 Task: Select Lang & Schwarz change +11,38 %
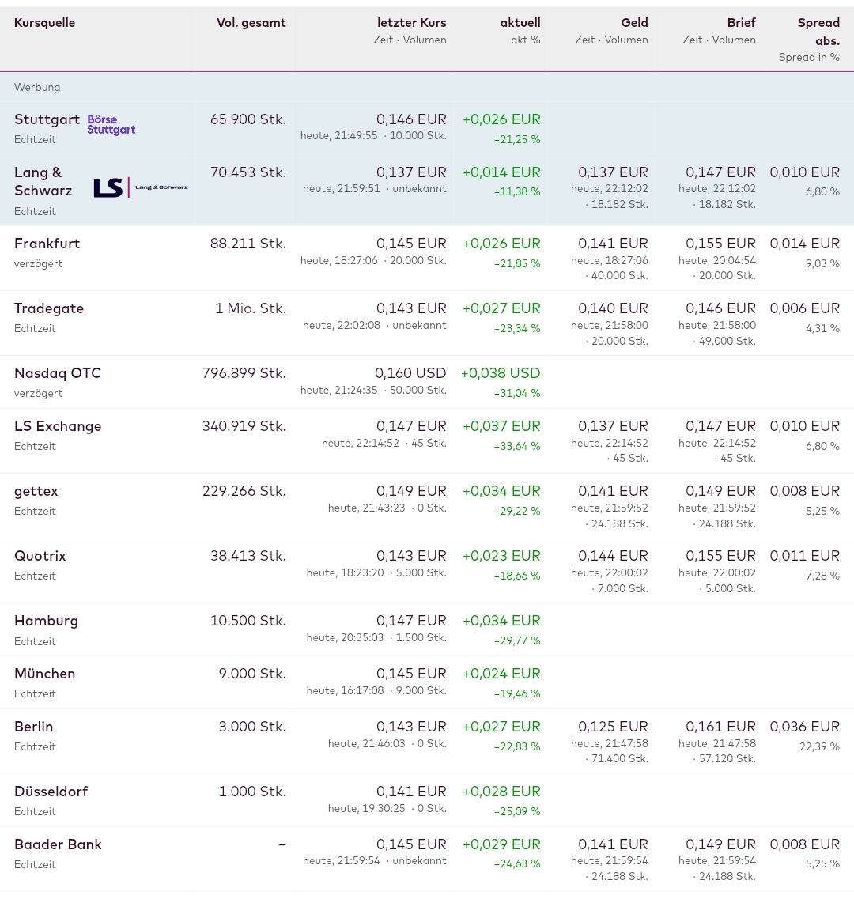[x=516, y=192]
